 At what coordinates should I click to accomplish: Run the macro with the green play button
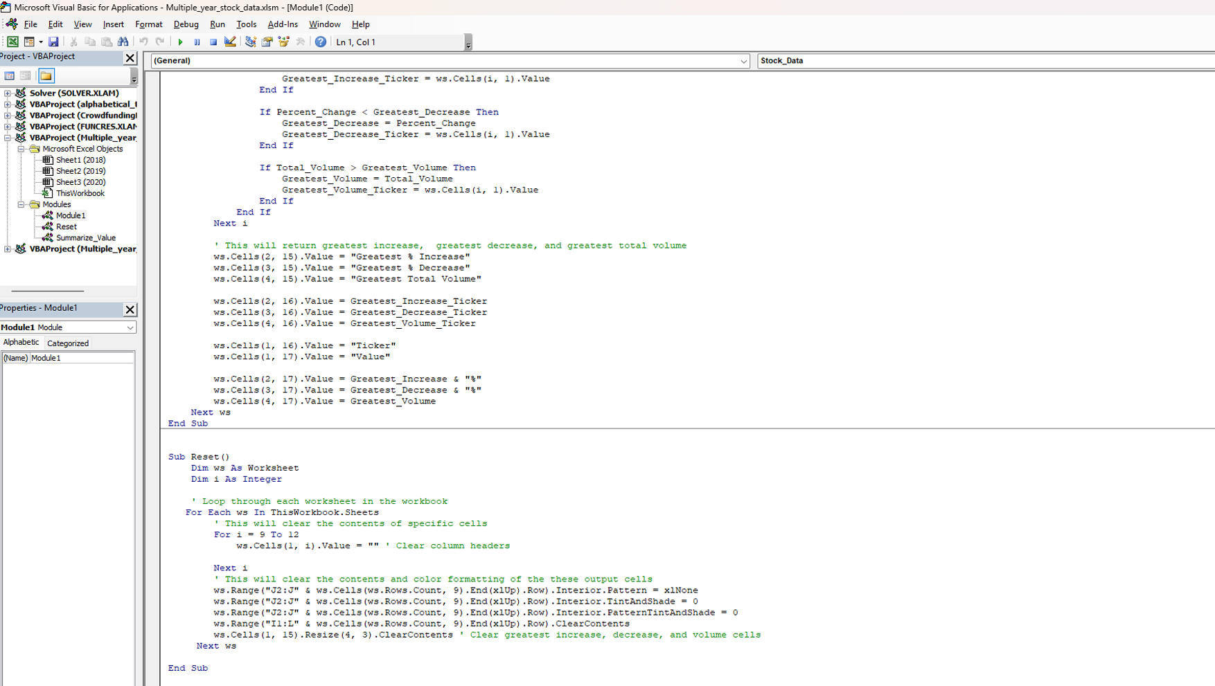(180, 42)
